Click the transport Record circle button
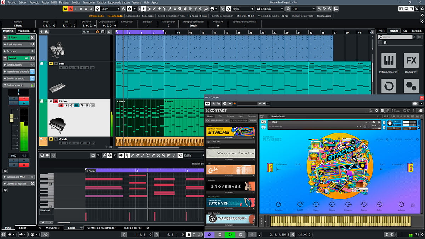The width and height of the screenshot is (425, 239). tap(240, 235)
